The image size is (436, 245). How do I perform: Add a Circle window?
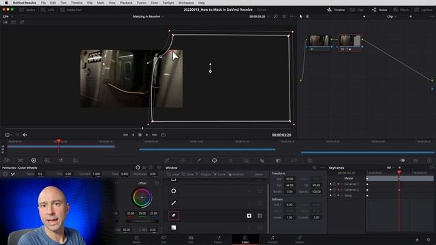(188, 174)
